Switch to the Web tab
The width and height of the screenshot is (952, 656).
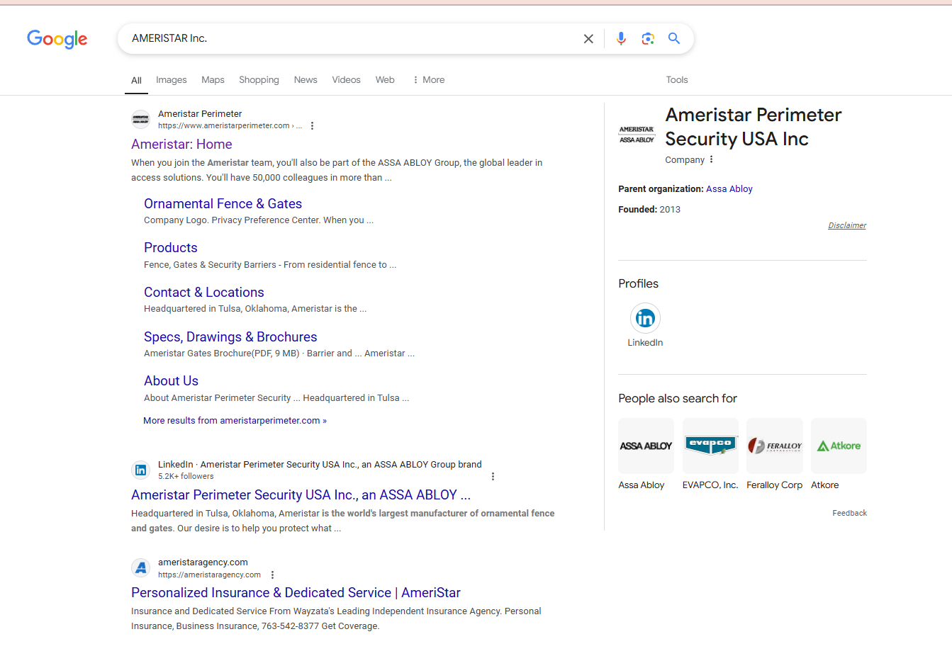385,80
